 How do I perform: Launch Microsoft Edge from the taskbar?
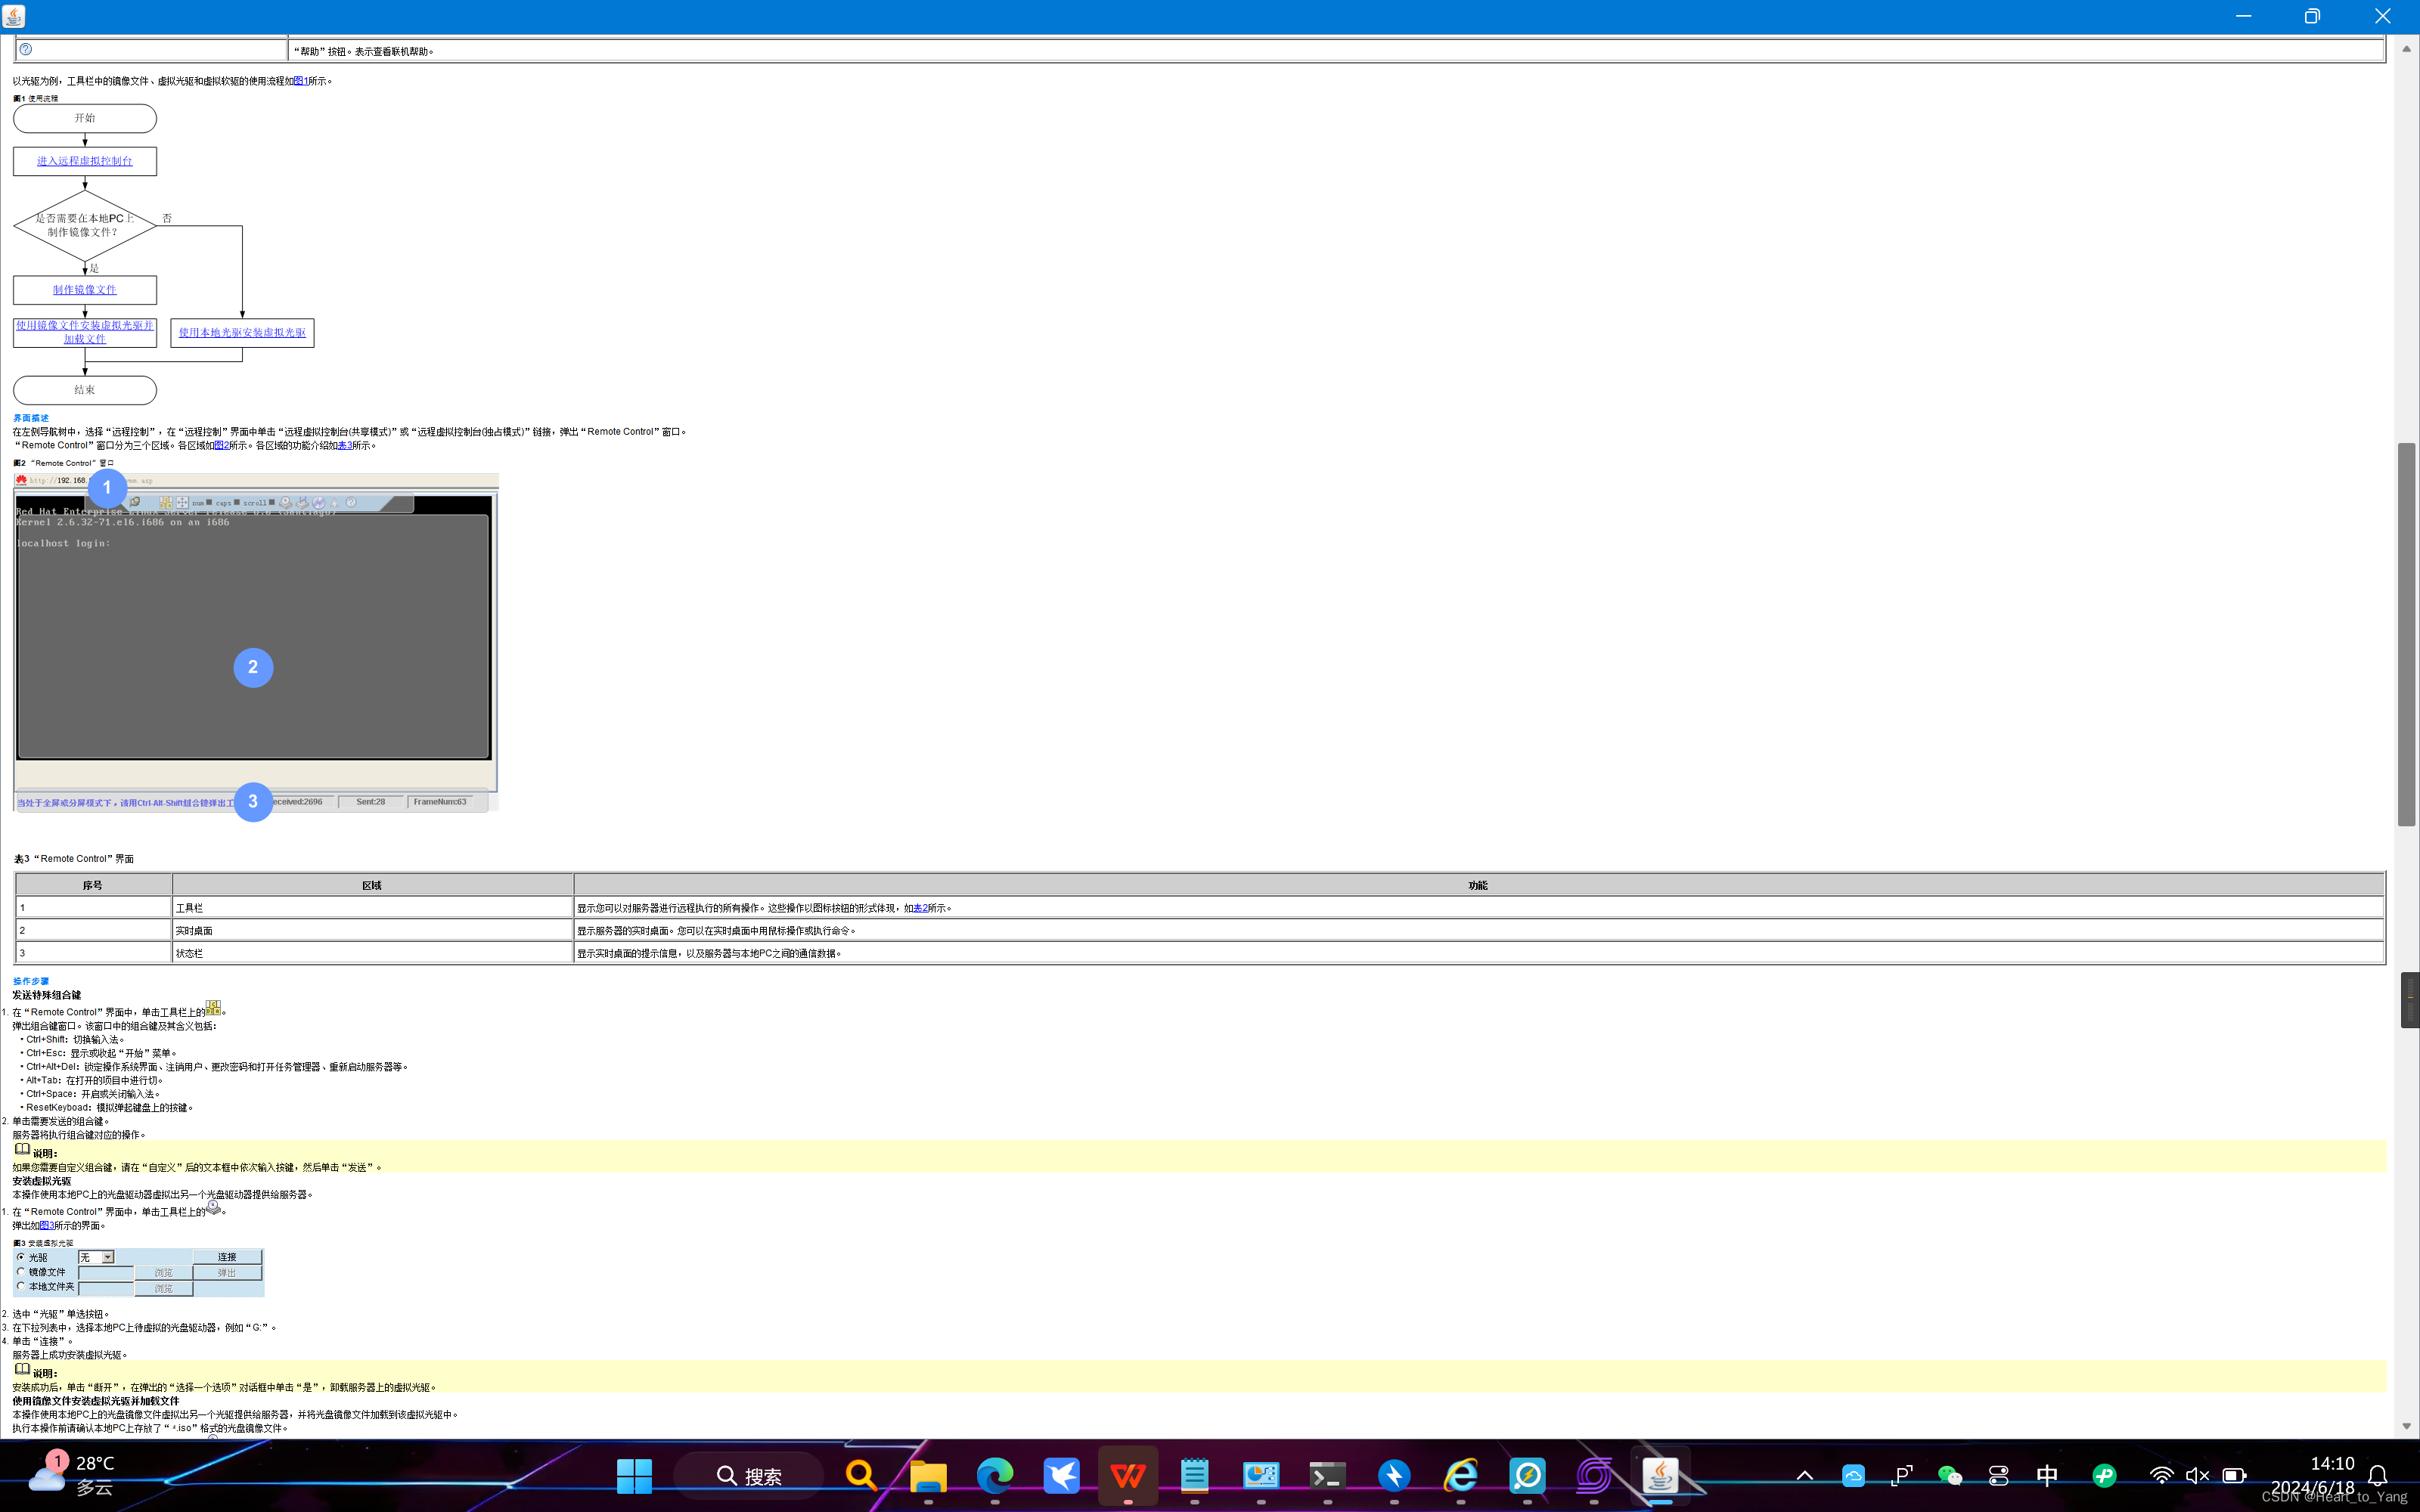click(x=994, y=1475)
